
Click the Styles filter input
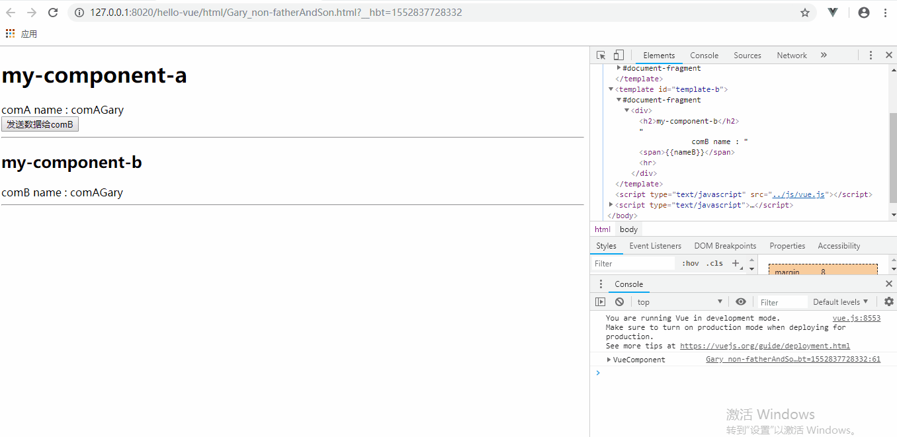tap(634, 263)
